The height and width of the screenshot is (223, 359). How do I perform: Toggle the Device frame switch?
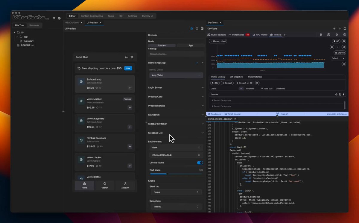coord(200,163)
